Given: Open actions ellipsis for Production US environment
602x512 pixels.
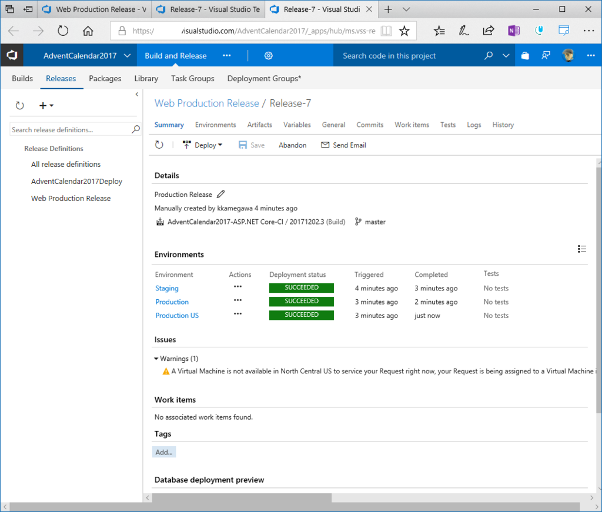Looking at the screenshot, I should (238, 313).
